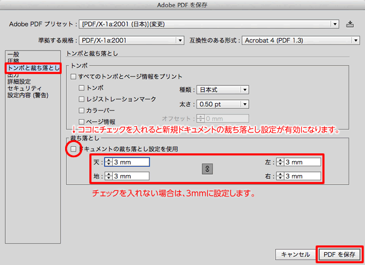Screen dimensions: 365x265
Task: Select セキュリティ in the settings list
Action: [x=25, y=88]
